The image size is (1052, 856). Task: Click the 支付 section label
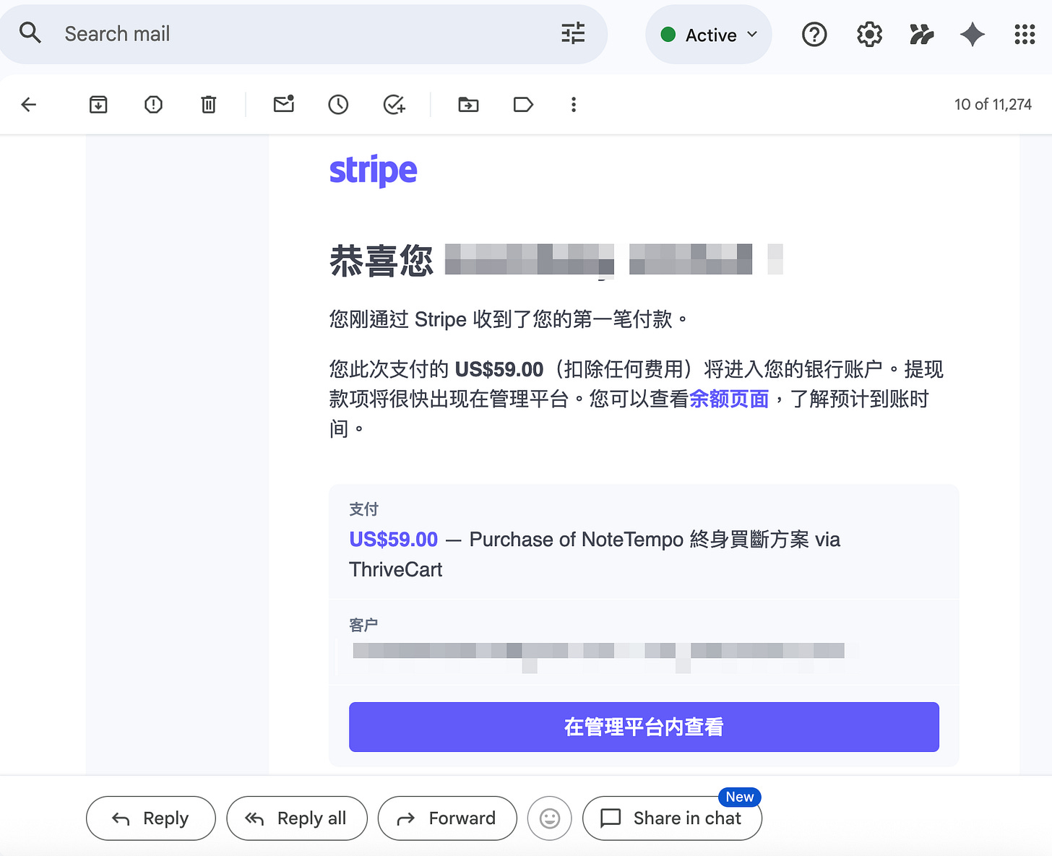click(363, 509)
